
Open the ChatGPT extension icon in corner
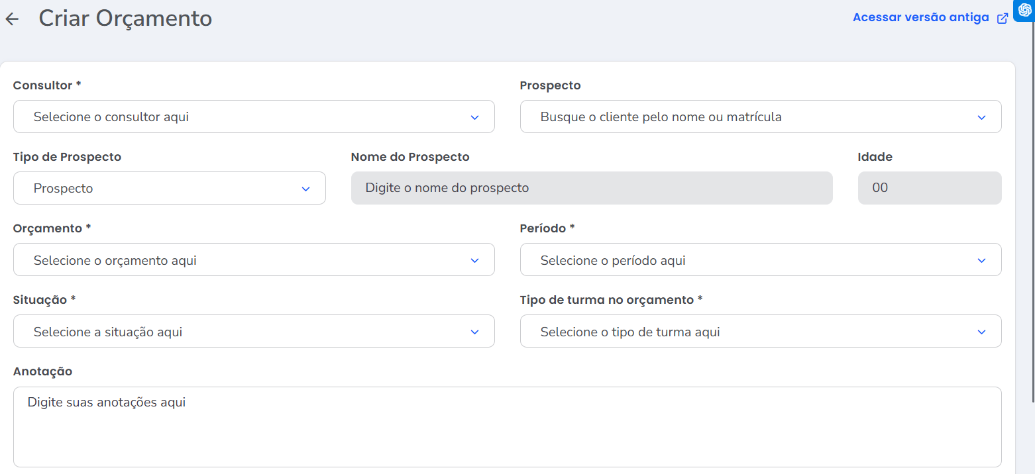[x=1024, y=10]
